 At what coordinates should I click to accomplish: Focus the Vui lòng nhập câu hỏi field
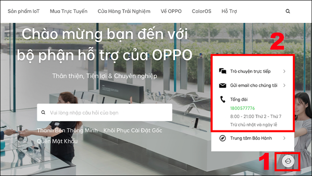pyautogui.click(x=105, y=113)
